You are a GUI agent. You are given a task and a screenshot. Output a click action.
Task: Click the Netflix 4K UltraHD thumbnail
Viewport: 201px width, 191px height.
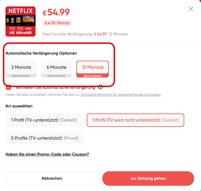coord(21,21)
